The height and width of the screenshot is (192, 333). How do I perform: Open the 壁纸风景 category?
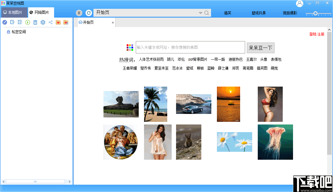point(259,13)
